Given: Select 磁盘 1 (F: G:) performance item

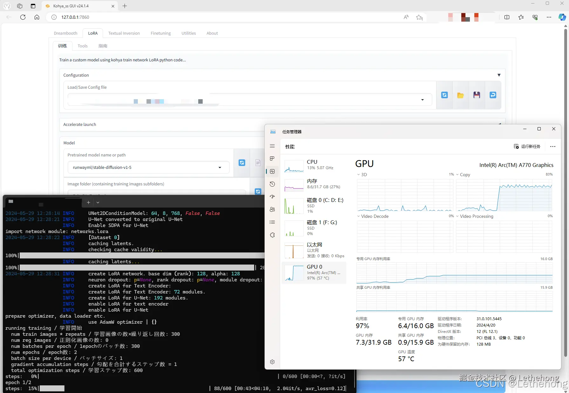Looking at the screenshot, I should click(x=314, y=228).
